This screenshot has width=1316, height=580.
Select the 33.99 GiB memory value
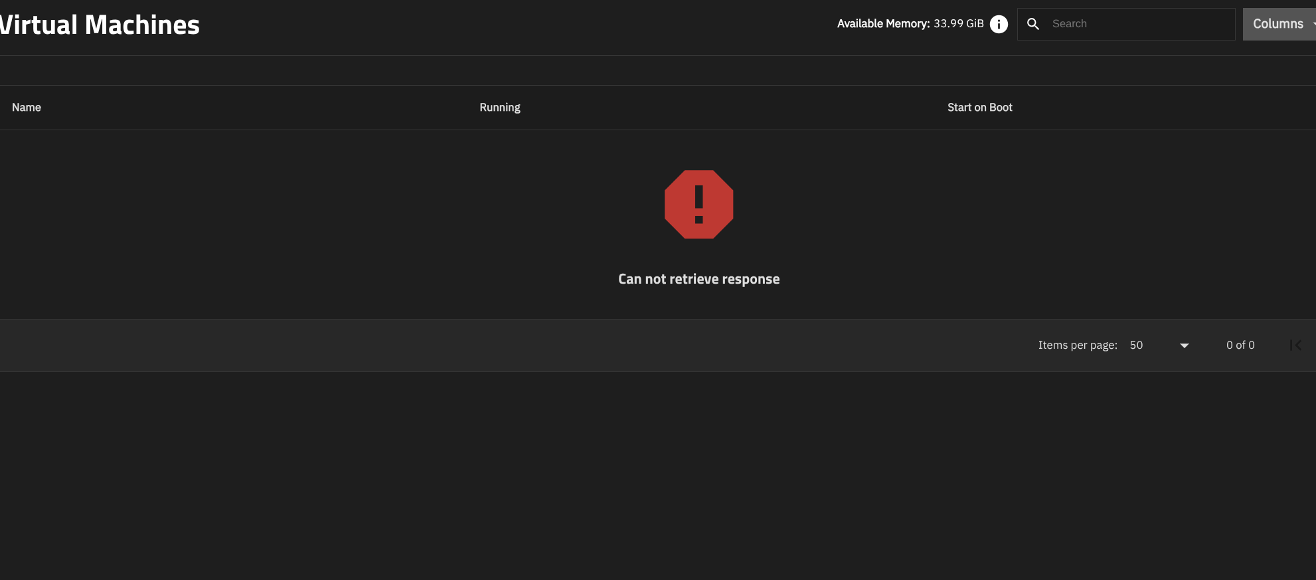(958, 24)
